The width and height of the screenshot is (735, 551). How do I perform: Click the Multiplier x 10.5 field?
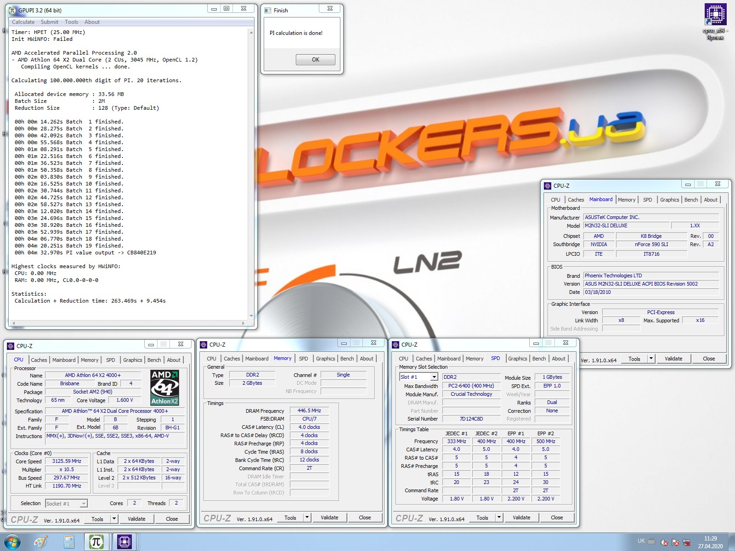click(67, 469)
